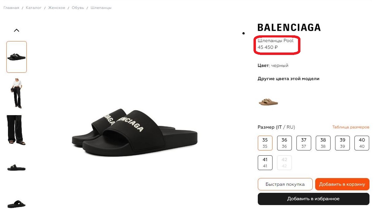The width and height of the screenshot is (379, 210).
Task: Open the "Каталог" breadcrumb link
Action: 34,8
